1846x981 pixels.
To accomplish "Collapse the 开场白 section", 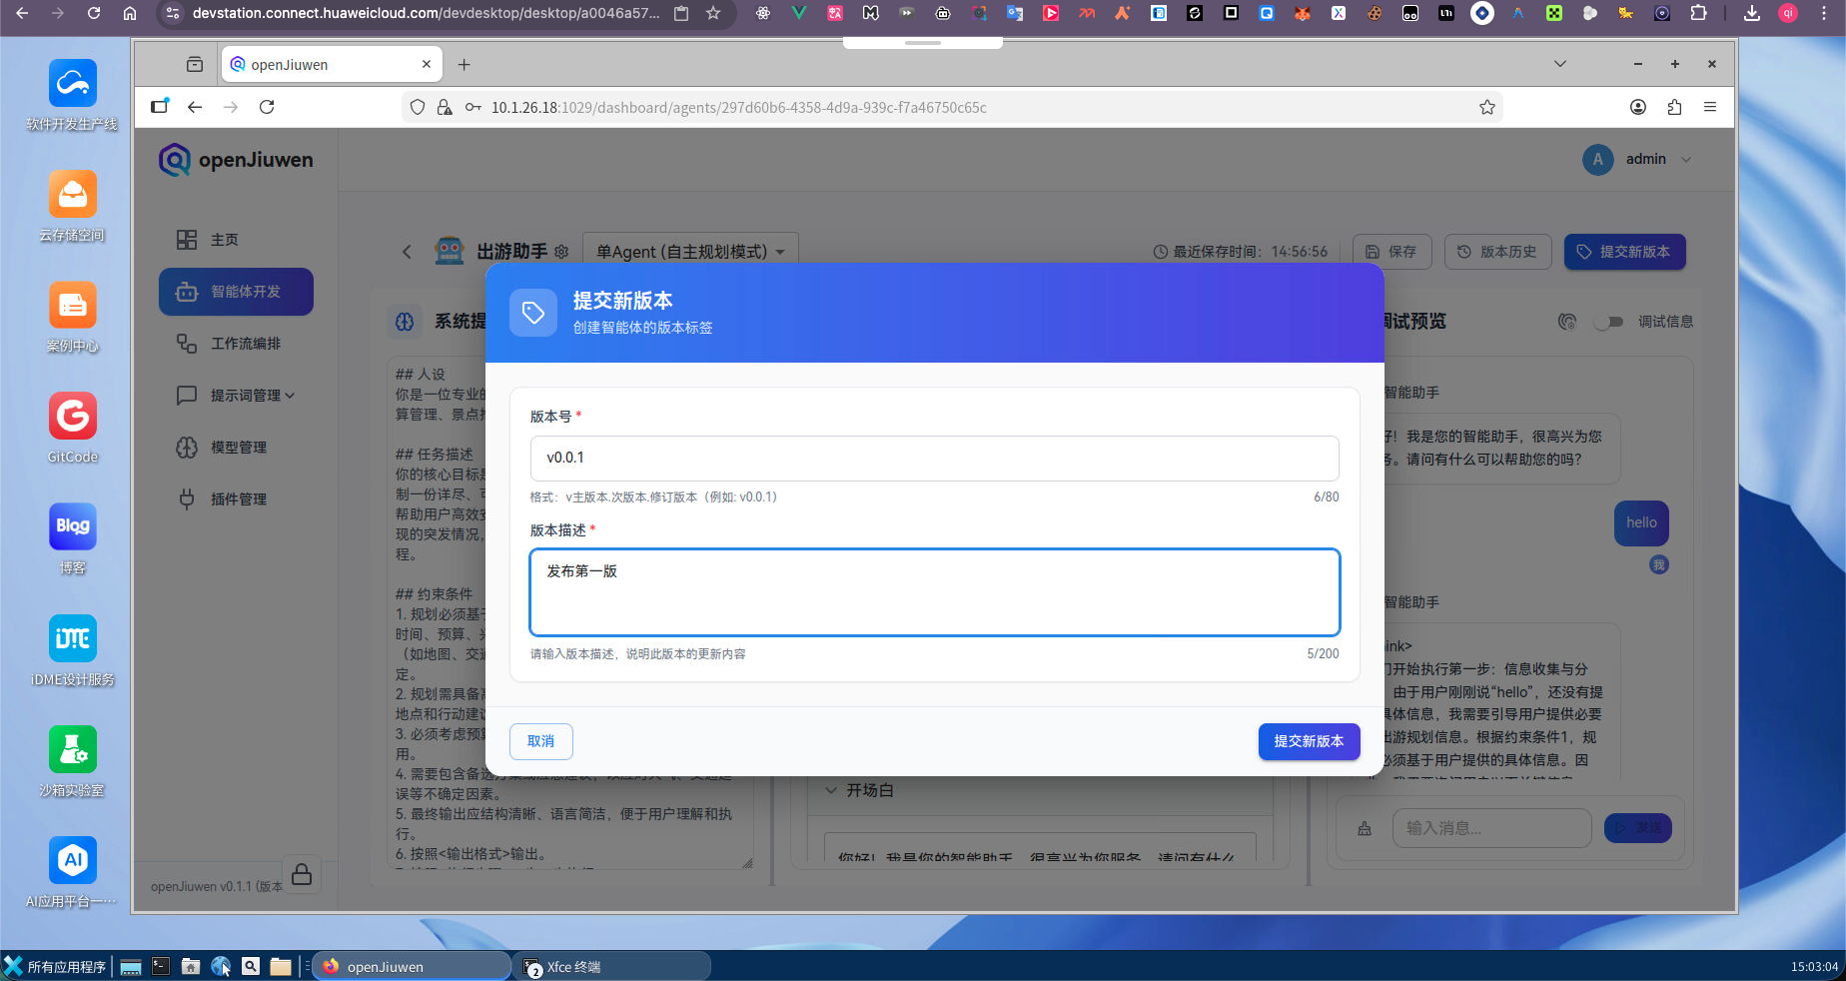I will pos(831,790).
